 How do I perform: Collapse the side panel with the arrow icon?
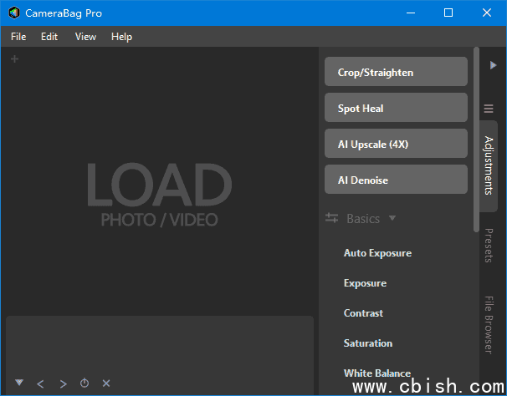pyautogui.click(x=493, y=65)
